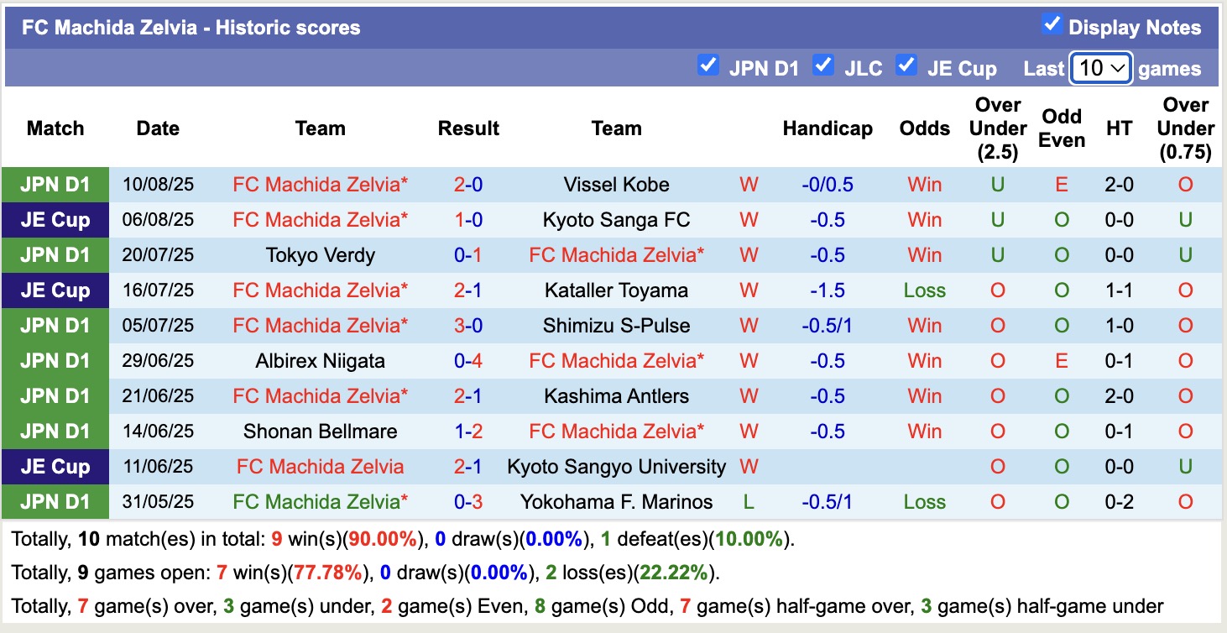Click the JPN D1 badge on the 31/05/25 row
This screenshot has height=633, width=1227.
(55, 501)
